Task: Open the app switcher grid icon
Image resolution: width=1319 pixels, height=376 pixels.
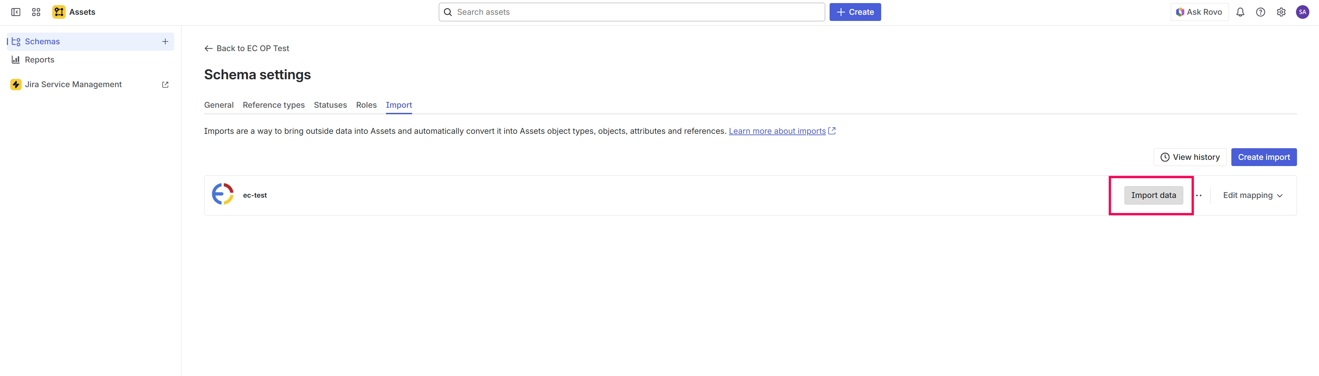Action: [x=36, y=12]
